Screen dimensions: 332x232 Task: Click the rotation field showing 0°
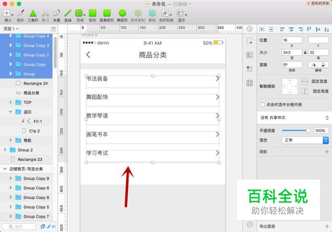click(292, 65)
